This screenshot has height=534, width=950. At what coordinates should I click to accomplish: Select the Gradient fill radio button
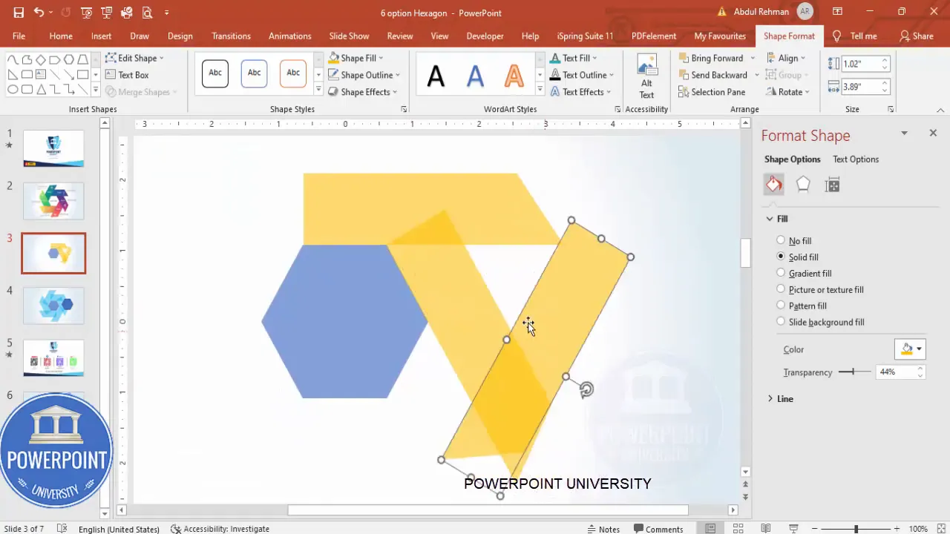pos(781,273)
